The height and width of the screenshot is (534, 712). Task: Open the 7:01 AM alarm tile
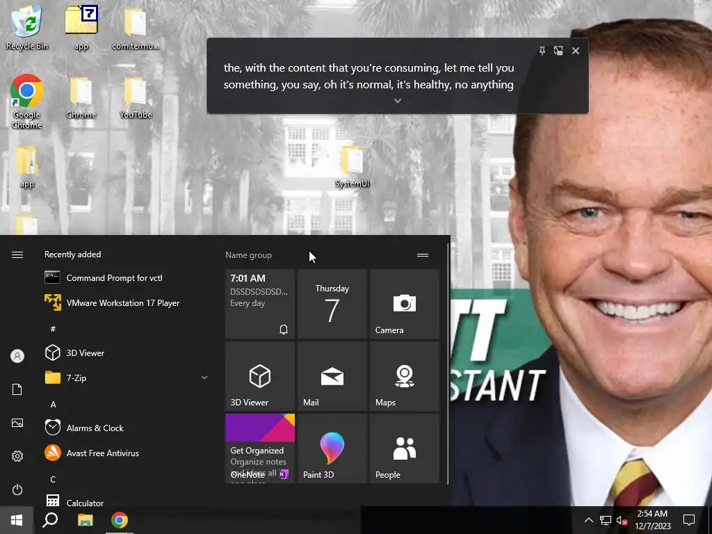point(260,304)
